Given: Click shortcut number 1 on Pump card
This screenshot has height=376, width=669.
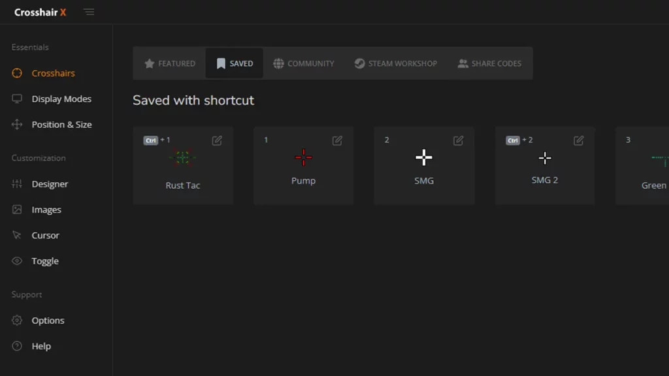Looking at the screenshot, I should [x=266, y=140].
